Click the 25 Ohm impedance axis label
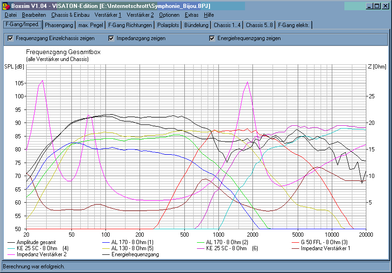Viewport: 392px width, 273px height. [372, 96]
